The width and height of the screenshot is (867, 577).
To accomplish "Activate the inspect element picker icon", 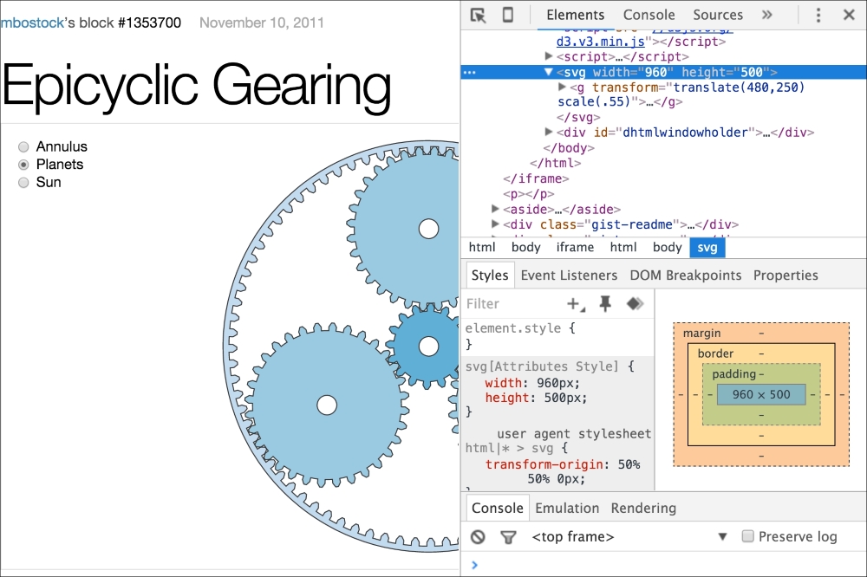I will [x=478, y=15].
